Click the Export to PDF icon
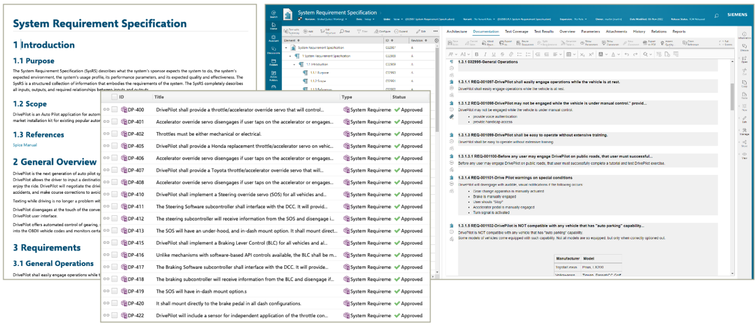Viewport: 756px width, 326px height. pyautogui.click(x=650, y=43)
